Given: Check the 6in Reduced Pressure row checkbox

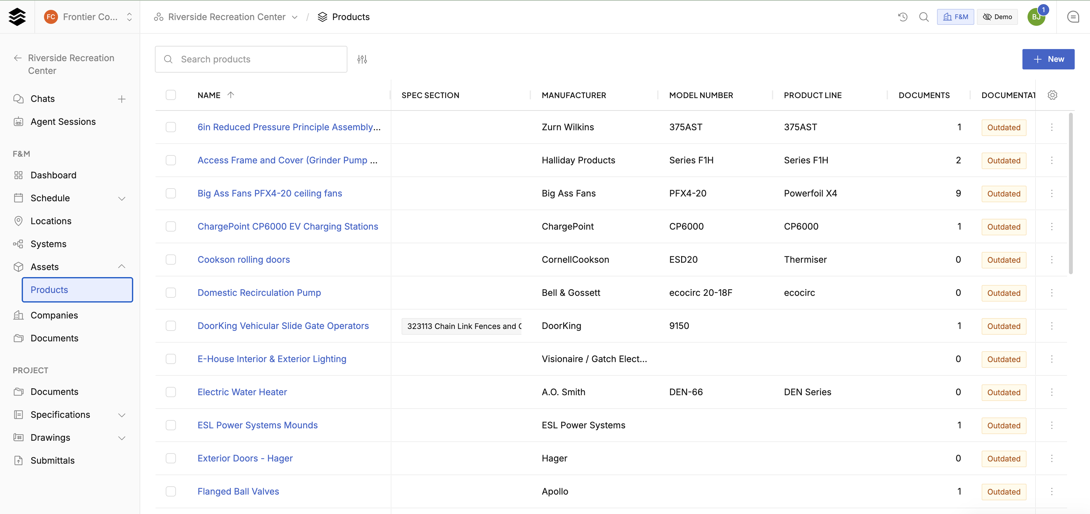Looking at the screenshot, I should click(x=171, y=127).
